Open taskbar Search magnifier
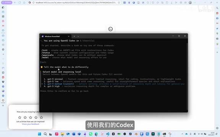This screenshot has height=137, width=220. [45, 134]
